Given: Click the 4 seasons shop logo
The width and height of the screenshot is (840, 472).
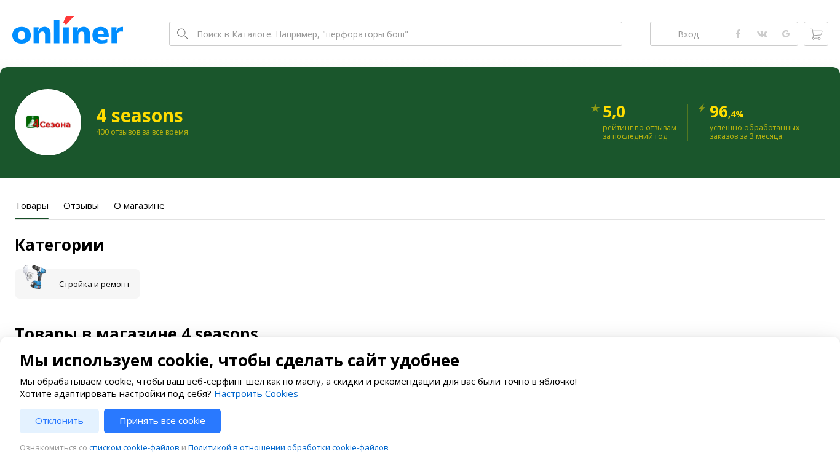Looking at the screenshot, I should 48,122.
